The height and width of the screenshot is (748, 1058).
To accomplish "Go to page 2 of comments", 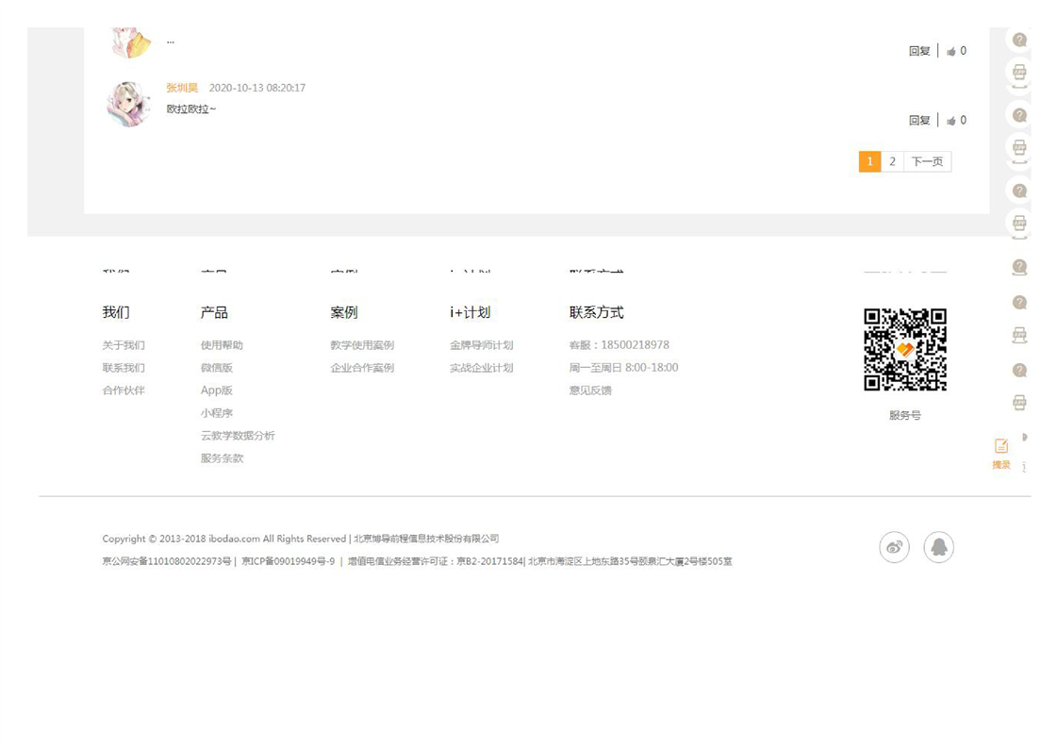I will coord(892,161).
